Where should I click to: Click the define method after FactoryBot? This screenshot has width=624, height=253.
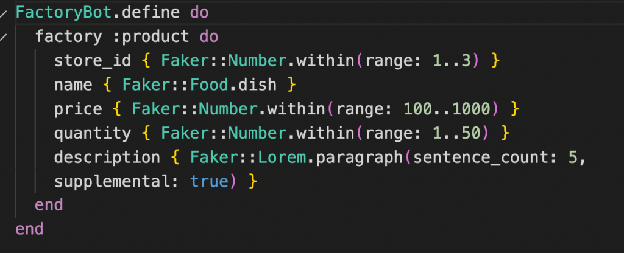pos(151,13)
